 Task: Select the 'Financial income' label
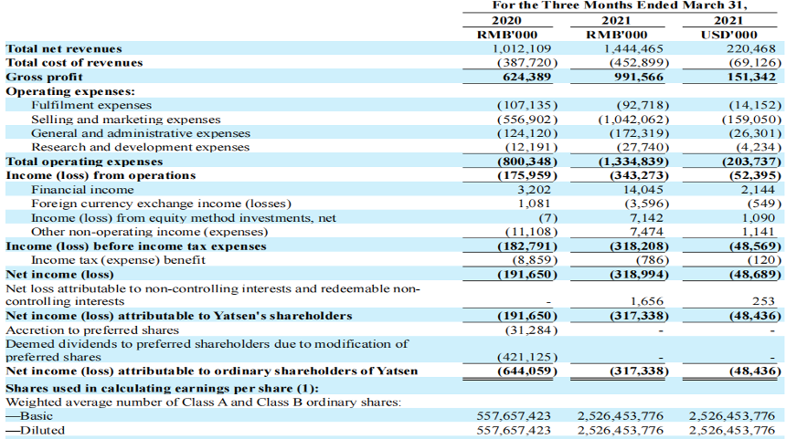pyautogui.click(x=82, y=190)
